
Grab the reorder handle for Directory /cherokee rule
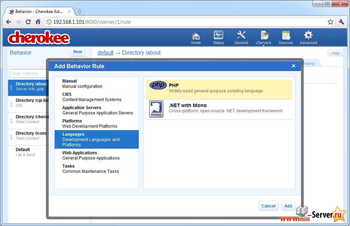pos(11,121)
